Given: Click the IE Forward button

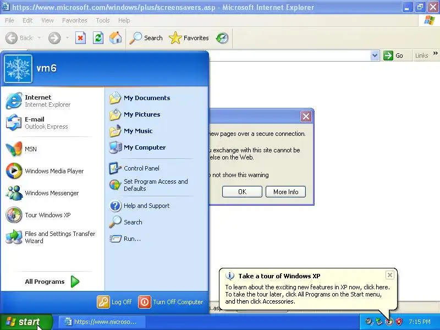Looking at the screenshot, I should [x=54, y=38].
